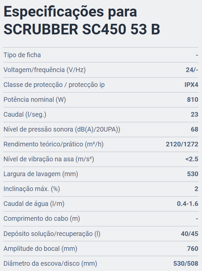Click the Inclinação máx. (%) label
202x271 pixels.
click(32, 189)
